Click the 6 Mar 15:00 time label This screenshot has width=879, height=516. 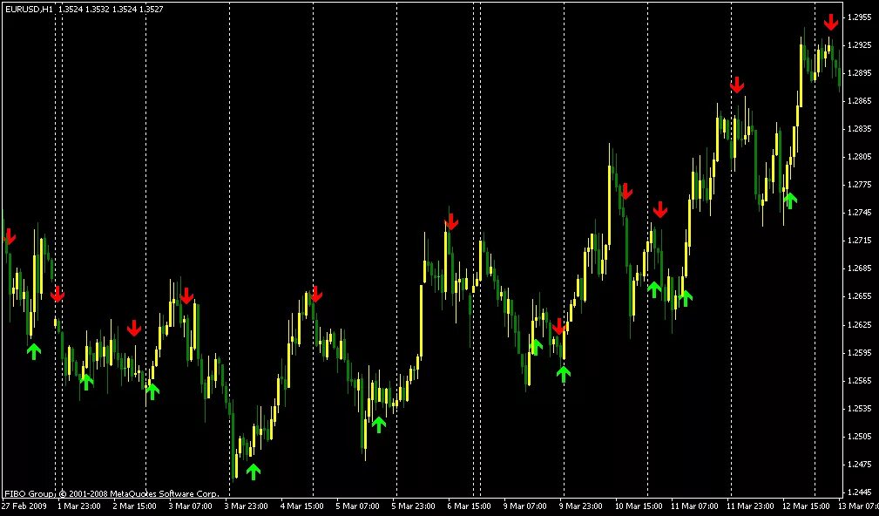(469, 506)
